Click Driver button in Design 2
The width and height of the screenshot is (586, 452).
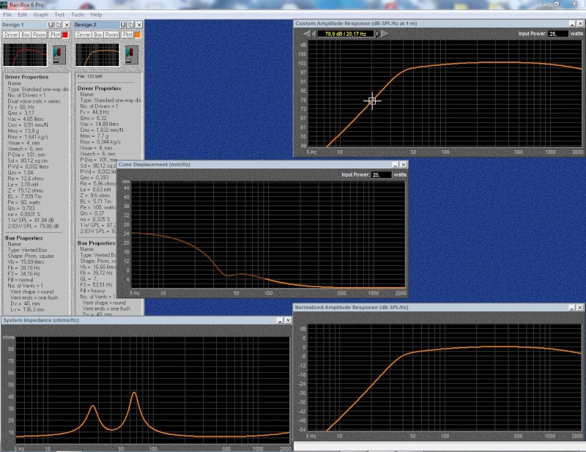[84, 34]
